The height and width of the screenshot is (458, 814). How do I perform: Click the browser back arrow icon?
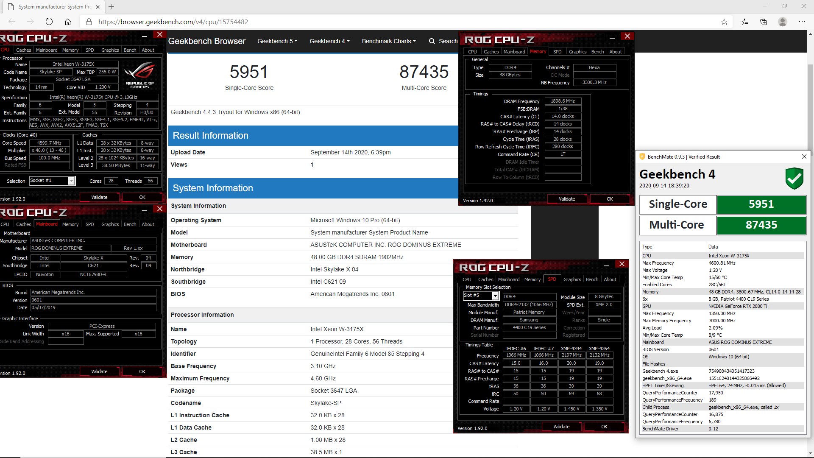pos(12,22)
